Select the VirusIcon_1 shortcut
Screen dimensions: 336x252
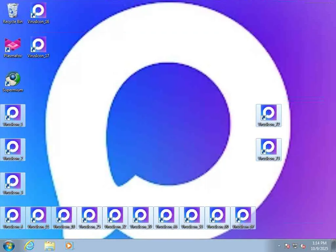pos(13,115)
